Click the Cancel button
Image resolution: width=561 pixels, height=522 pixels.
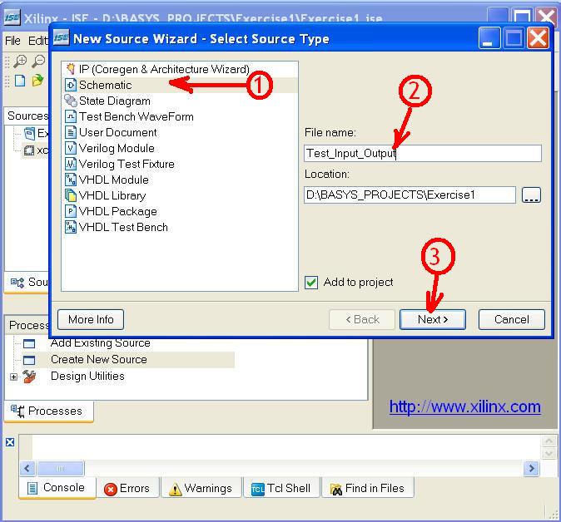pyautogui.click(x=512, y=319)
